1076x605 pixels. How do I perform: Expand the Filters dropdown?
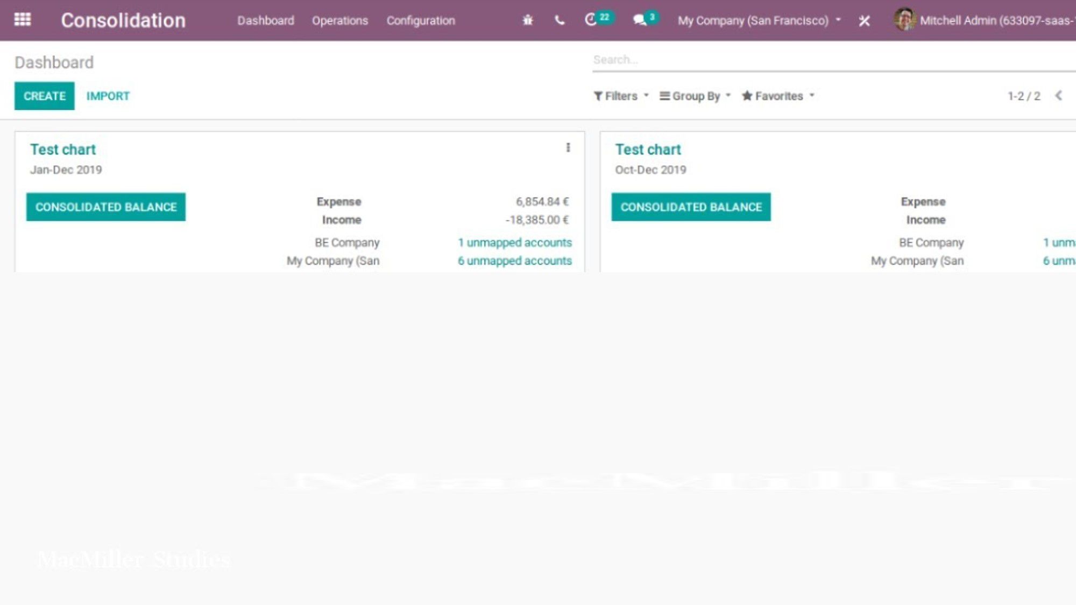(621, 96)
